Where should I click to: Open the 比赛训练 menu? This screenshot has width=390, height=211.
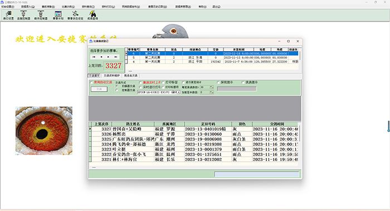tap(68, 7)
